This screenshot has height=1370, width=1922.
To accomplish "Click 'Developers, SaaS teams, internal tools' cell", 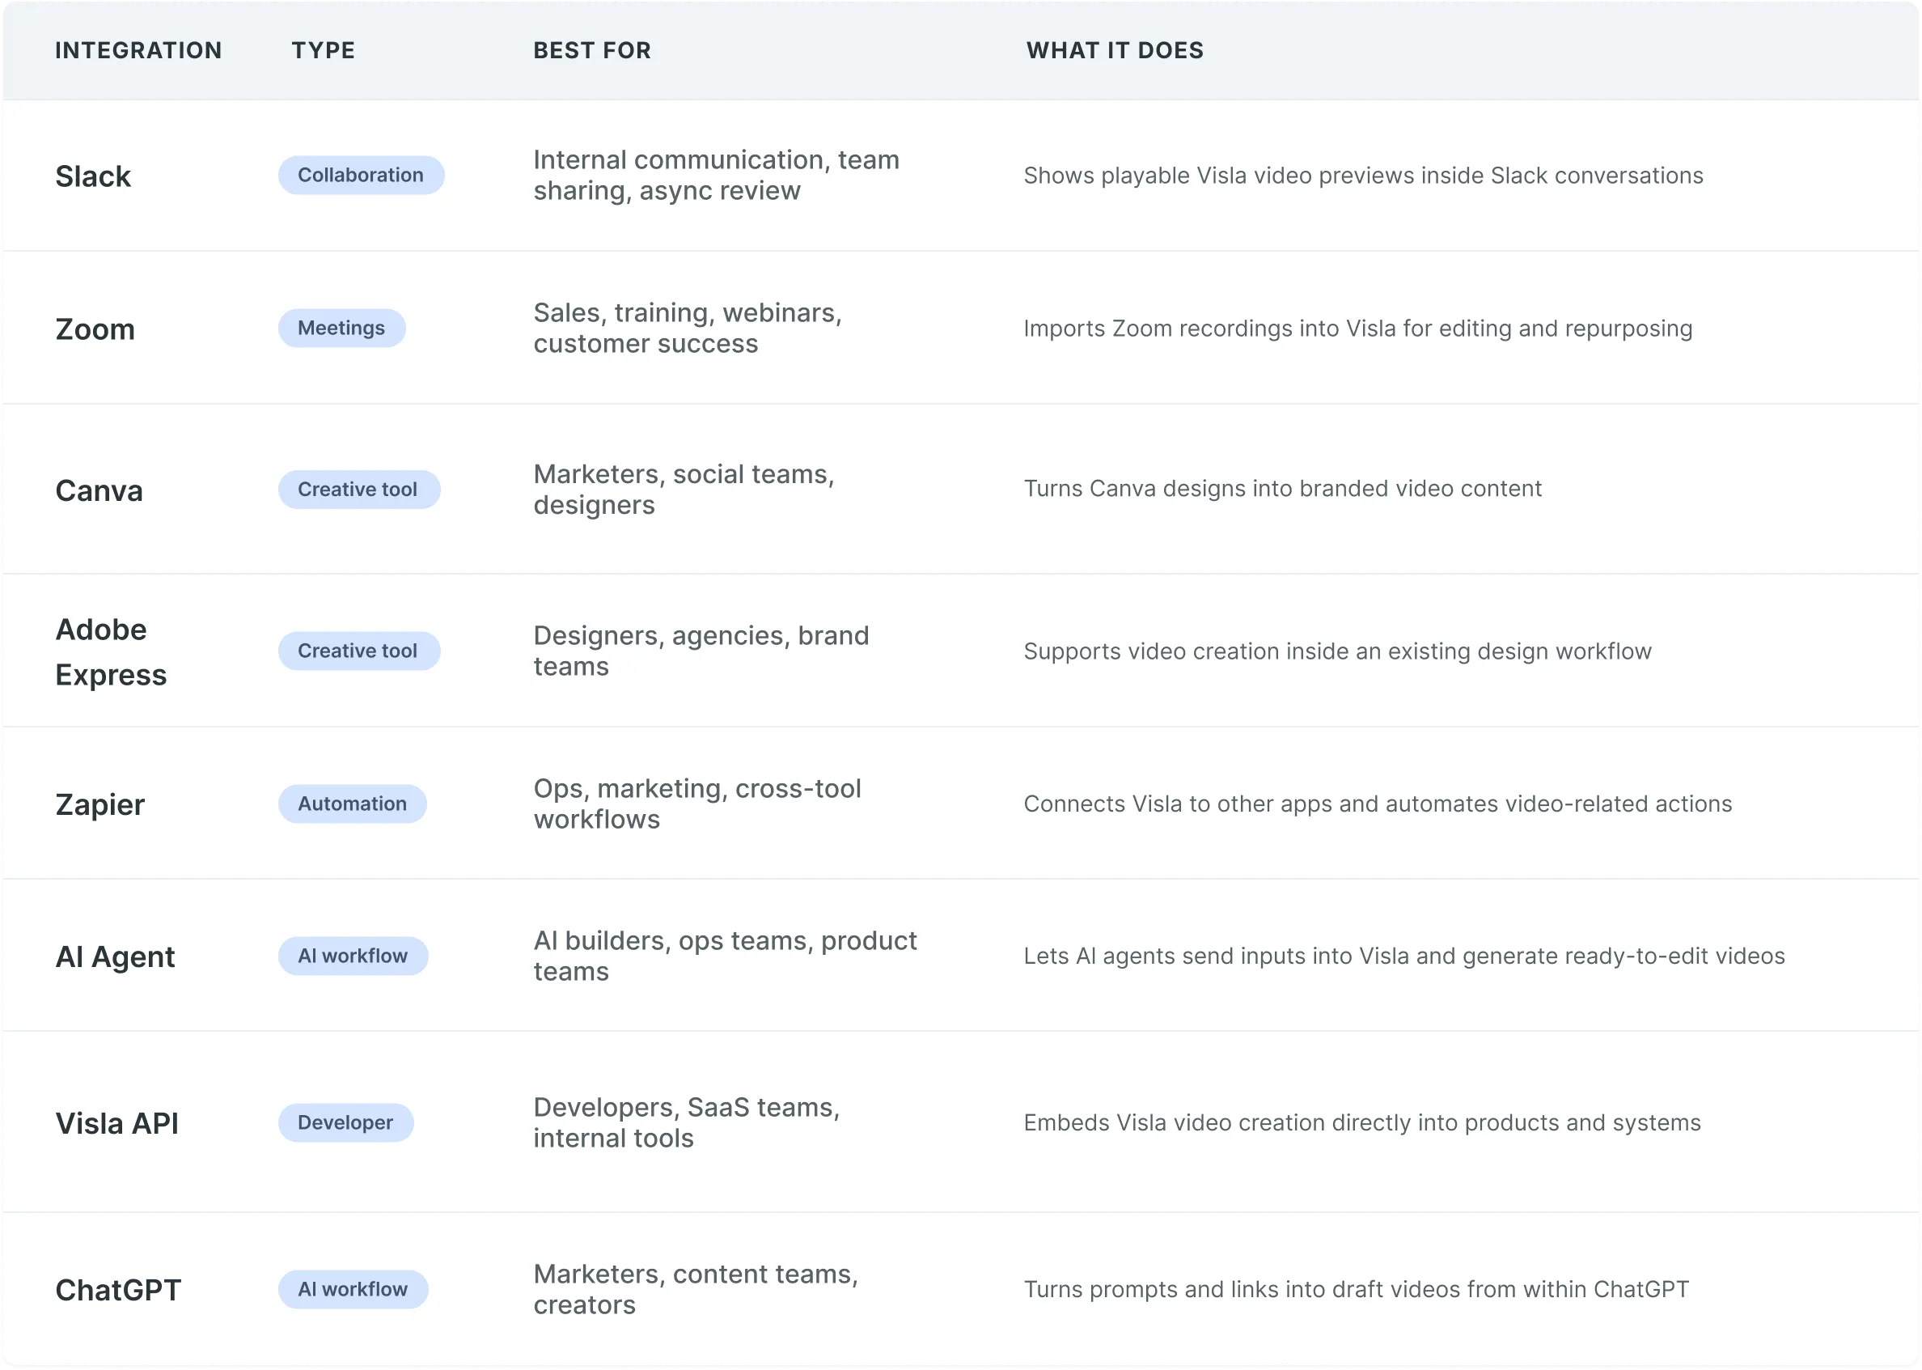I will click(687, 1123).
